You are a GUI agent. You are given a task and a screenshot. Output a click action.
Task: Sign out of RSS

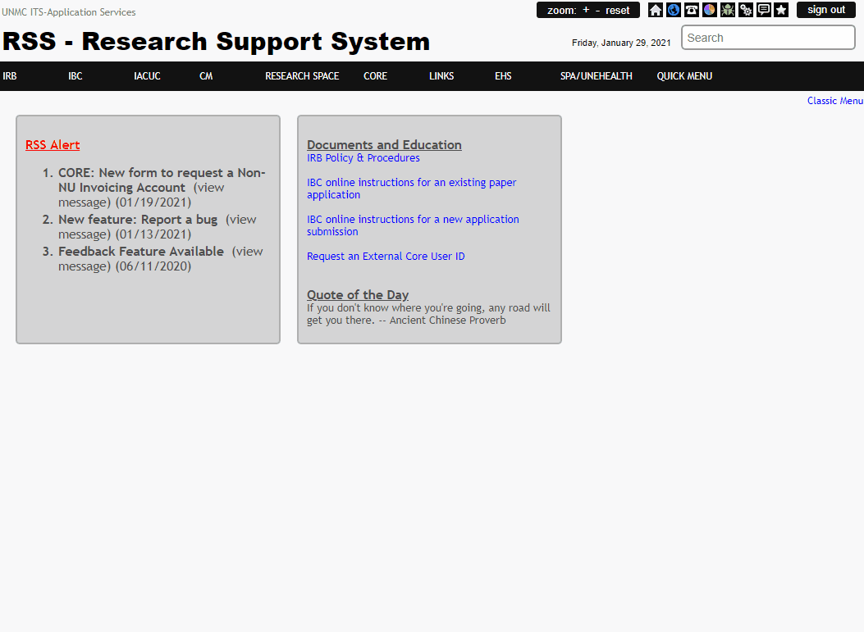(826, 10)
